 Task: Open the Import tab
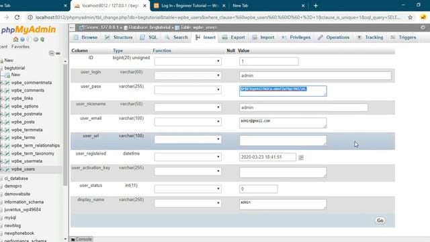[x=263, y=38]
